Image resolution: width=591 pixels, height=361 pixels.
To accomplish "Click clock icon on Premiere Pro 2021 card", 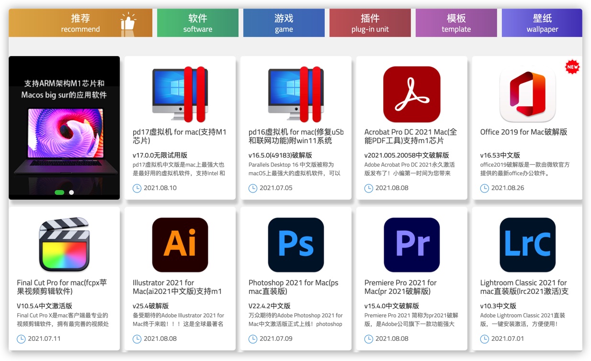I will 369,339.
